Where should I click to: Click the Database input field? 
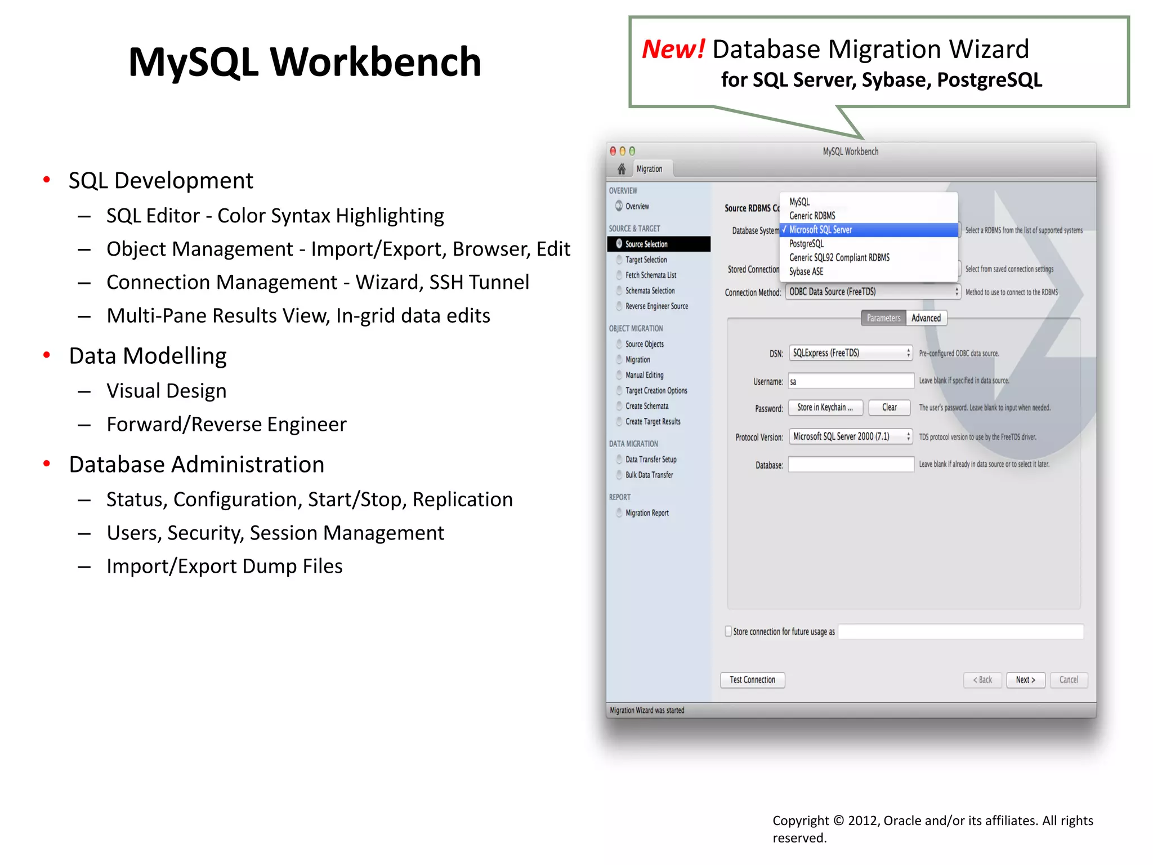click(x=851, y=465)
